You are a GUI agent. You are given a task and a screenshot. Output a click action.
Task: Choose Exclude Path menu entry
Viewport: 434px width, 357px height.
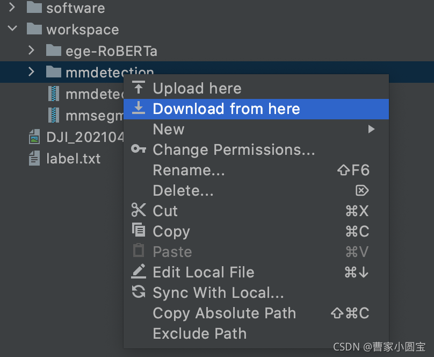[256, 334]
